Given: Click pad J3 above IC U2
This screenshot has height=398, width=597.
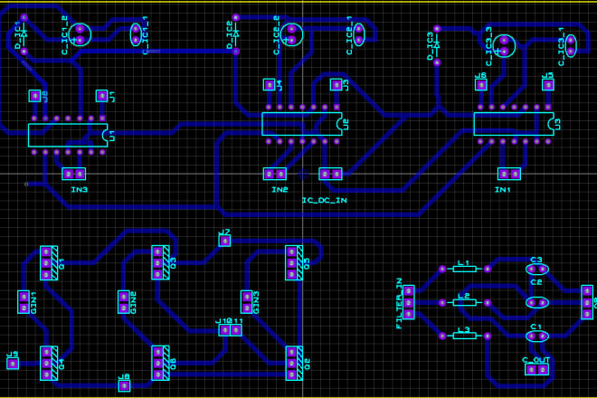Looking at the screenshot, I should pos(336,84).
